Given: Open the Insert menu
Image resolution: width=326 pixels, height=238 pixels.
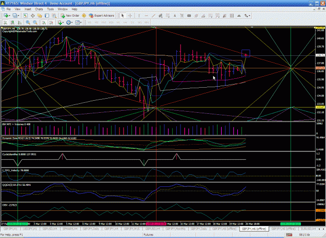Looking at the screenshot, I should (28, 9).
